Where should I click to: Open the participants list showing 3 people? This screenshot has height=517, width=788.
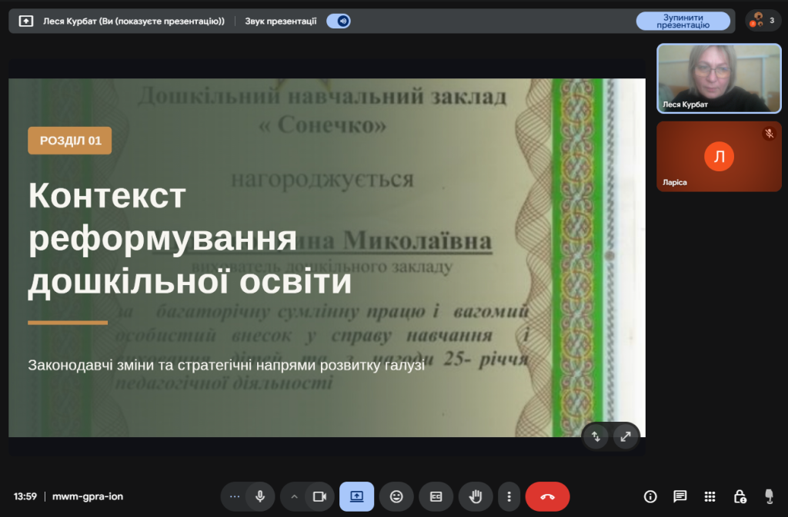pyautogui.click(x=763, y=21)
